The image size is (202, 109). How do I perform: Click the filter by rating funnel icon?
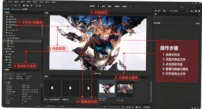(164, 11)
